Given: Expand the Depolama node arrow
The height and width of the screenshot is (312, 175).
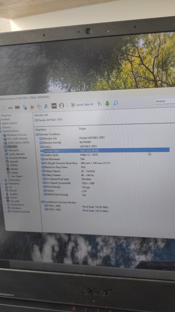Looking at the screenshot, I should pyautogui.click(x=2, y=184).
